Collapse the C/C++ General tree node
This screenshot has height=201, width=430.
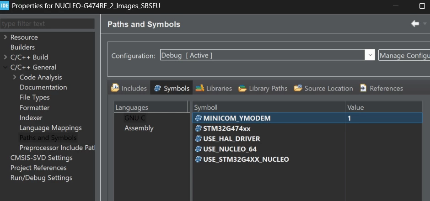[x=5, y=67]
